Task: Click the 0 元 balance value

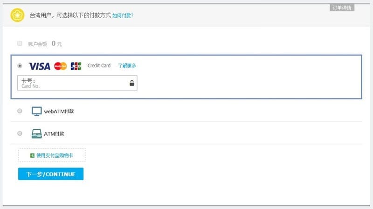Action: click(x=56, y=43)
